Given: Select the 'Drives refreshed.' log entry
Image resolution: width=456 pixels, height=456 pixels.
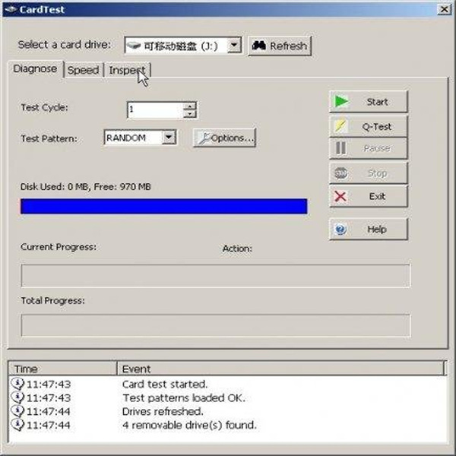Looking at the screenshot, I should pyautogui.click(x=228, y=411).
